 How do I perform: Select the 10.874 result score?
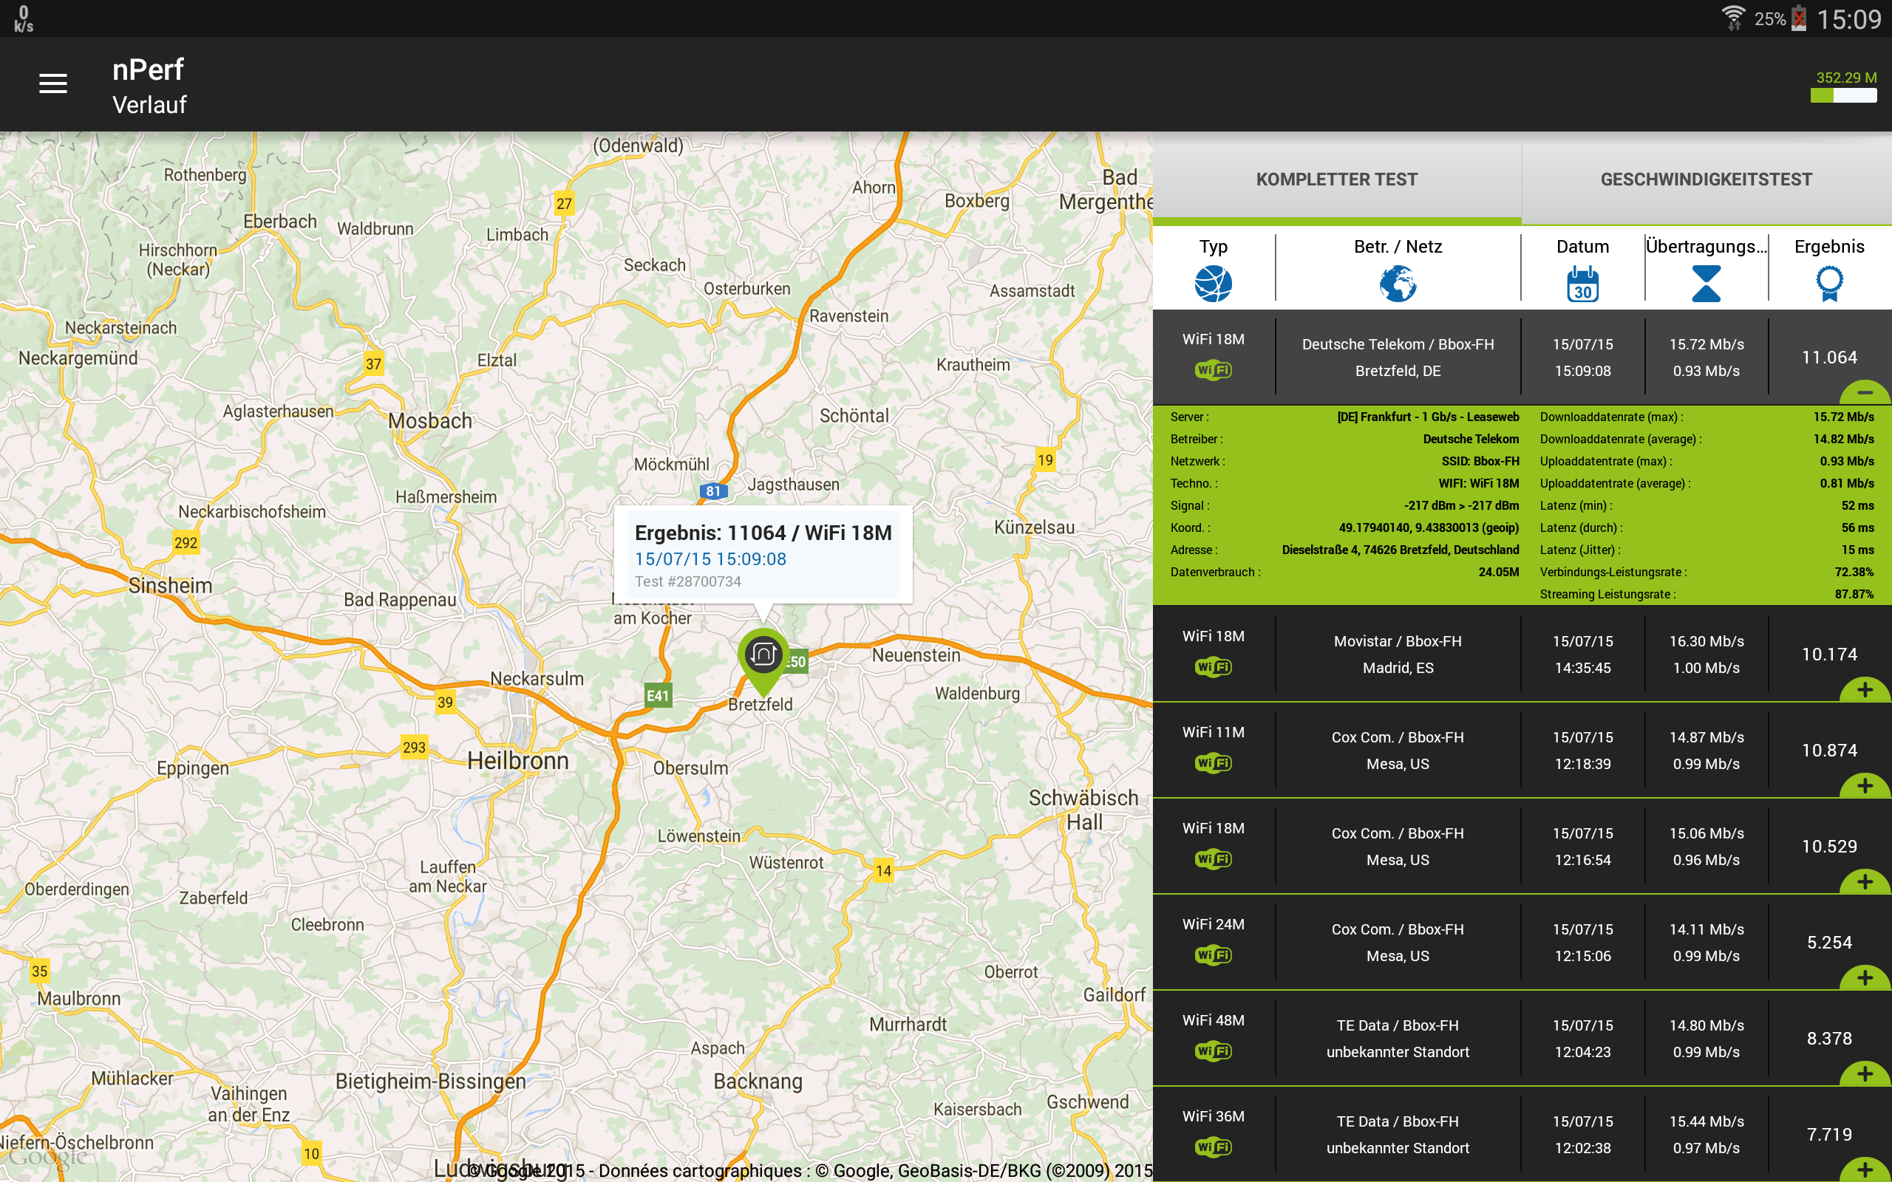(x=1829, y=751)
